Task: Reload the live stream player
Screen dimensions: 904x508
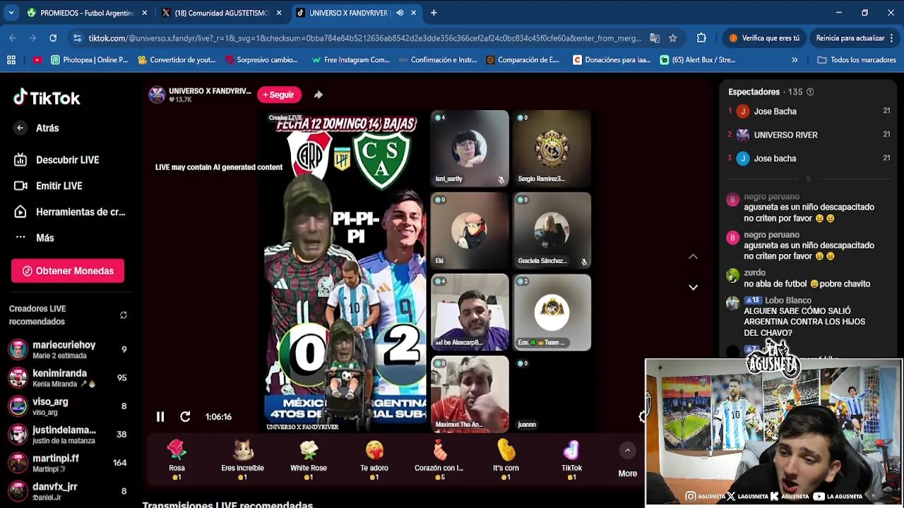Action: click(x=185, y=417)
